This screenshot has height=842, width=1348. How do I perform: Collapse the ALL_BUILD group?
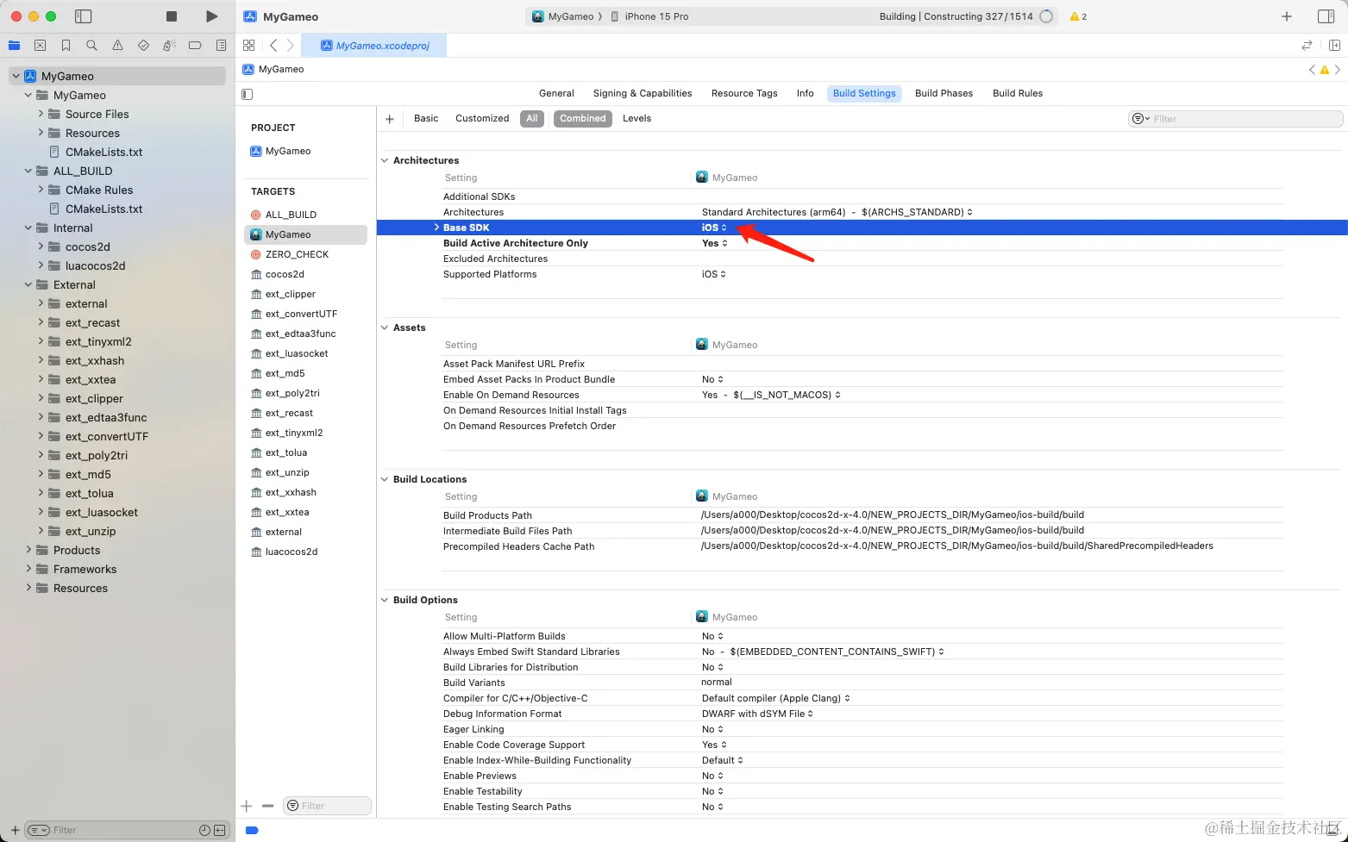tap(28, 171)
